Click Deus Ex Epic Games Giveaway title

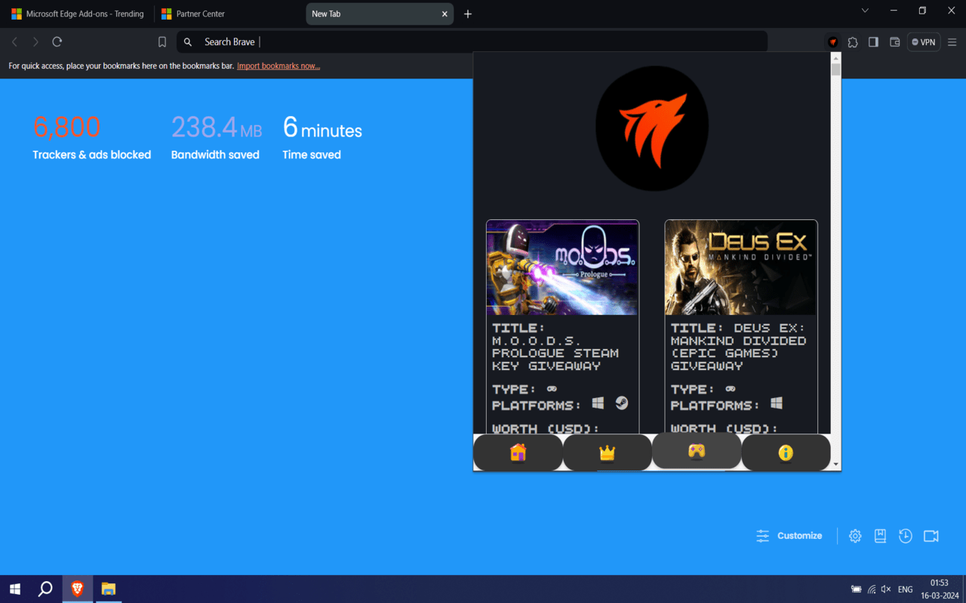click(x=739, y=347)
